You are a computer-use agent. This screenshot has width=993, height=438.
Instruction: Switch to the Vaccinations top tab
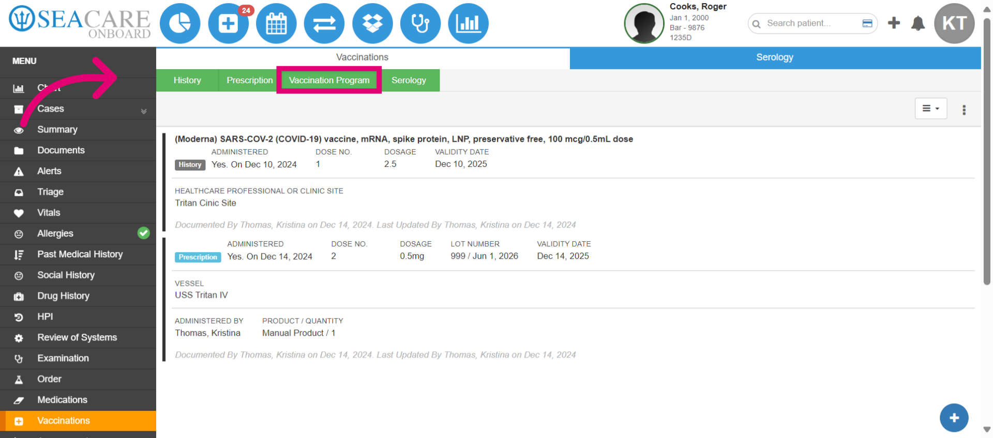[363, 57]
